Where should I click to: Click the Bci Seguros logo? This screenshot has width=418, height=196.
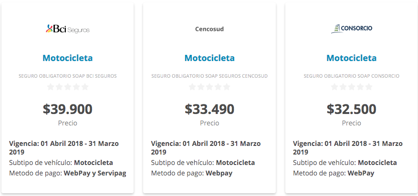tap(68, 29)
